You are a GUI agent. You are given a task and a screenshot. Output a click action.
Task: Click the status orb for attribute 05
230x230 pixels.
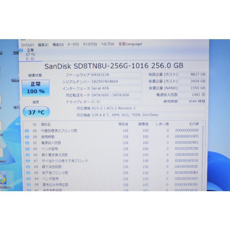(27, 131)
